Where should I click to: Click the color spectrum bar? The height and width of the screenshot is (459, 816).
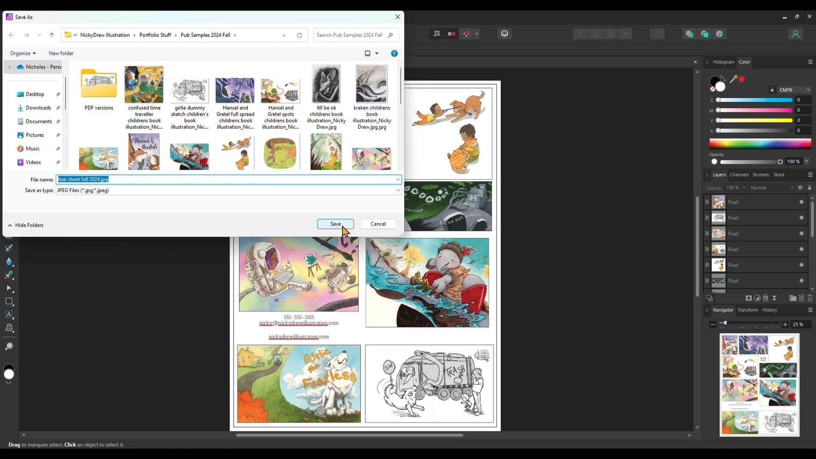click(760, 144)
